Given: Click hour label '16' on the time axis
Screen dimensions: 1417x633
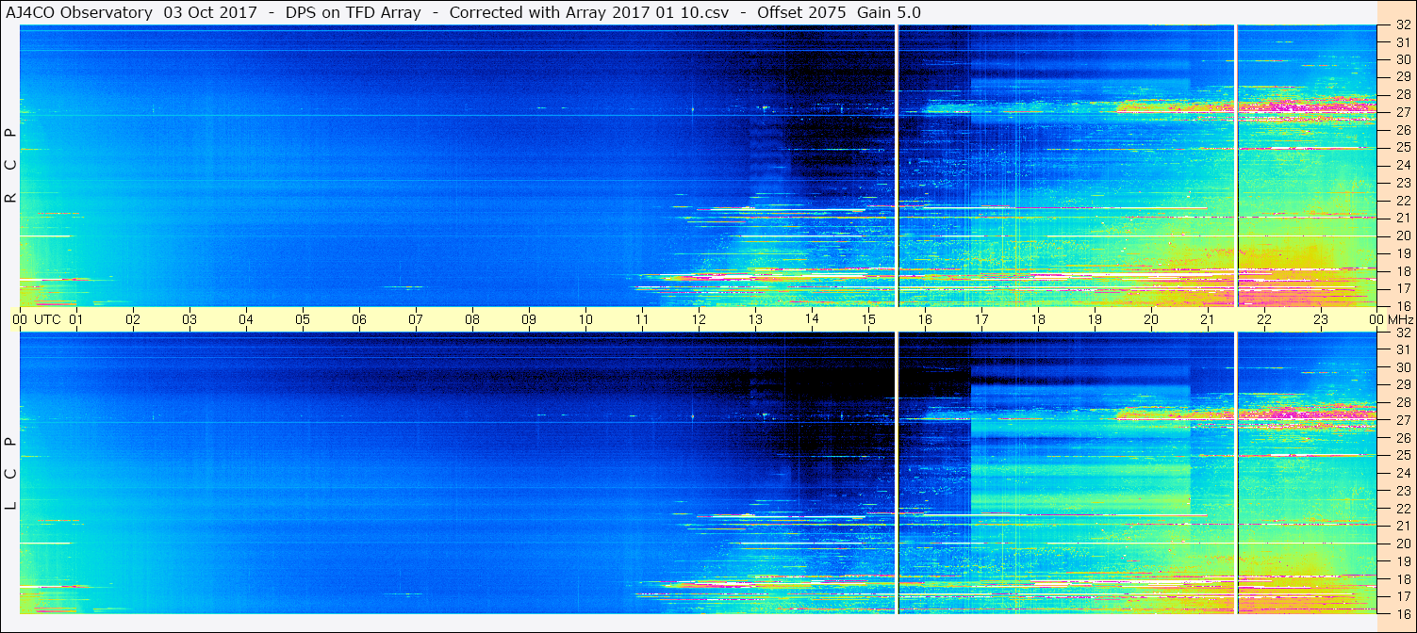Looking at the screenshot, I should coord(925,319).
